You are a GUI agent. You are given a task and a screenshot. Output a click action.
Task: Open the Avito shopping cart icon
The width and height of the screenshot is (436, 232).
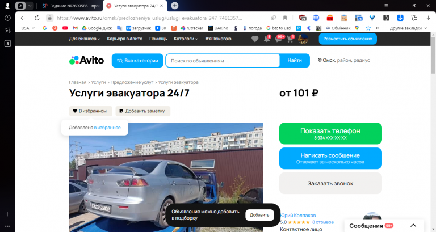(x=290, y=39)
